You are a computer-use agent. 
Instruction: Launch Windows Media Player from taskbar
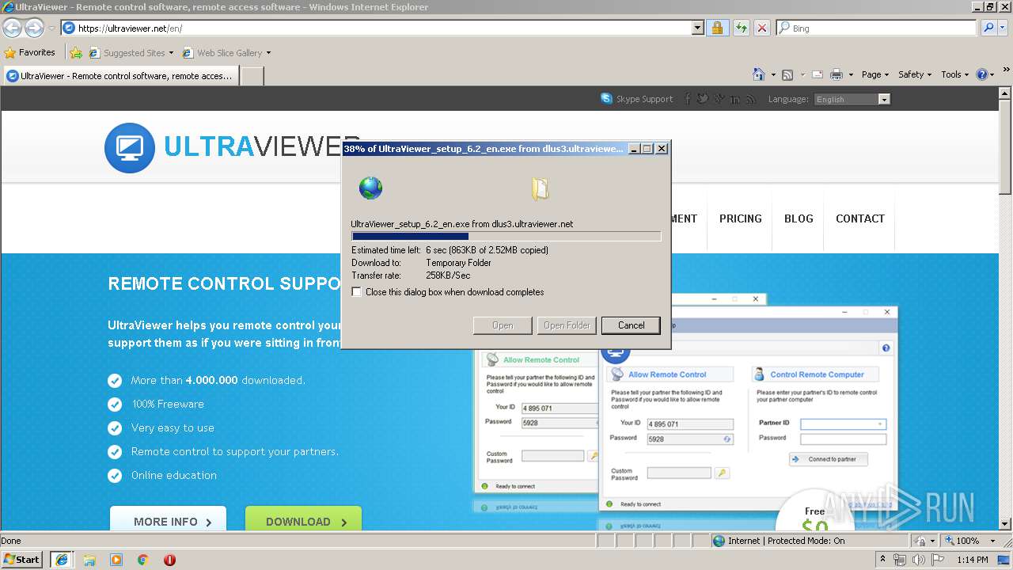tap(116, 560)
